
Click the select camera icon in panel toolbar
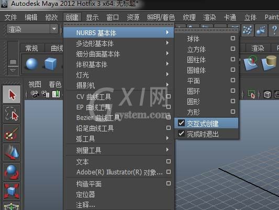[35, 94]
